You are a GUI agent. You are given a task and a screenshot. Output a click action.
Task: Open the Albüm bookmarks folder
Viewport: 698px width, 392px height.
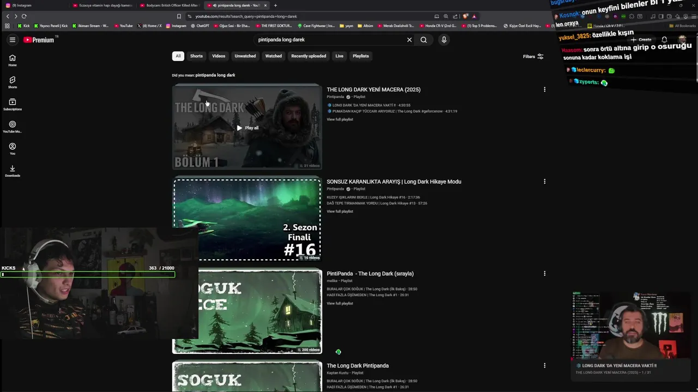pos(365,26)
